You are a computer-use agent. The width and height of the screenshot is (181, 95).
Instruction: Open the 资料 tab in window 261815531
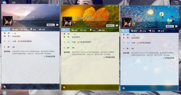point(65,30)
